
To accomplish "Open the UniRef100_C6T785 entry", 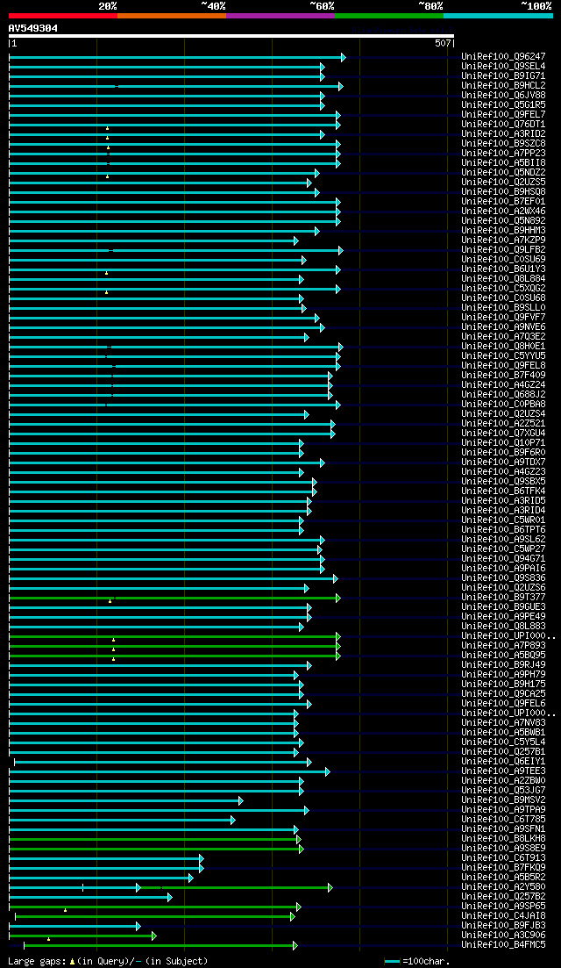I will point(503,820).
